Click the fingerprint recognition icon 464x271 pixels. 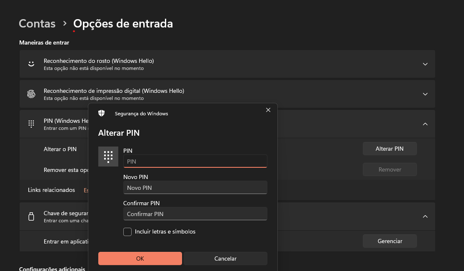coord(31,94)
